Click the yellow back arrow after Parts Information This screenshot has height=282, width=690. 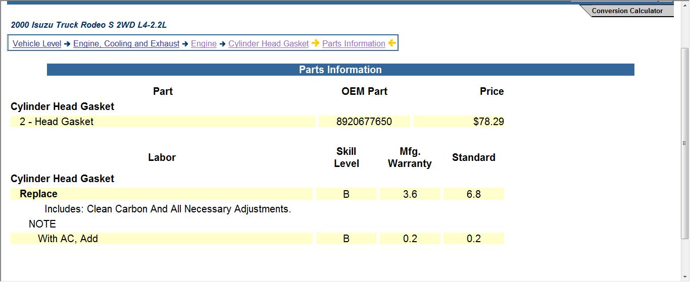392,43
